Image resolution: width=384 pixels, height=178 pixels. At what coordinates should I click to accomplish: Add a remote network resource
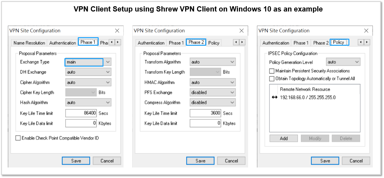pos(284,138)
